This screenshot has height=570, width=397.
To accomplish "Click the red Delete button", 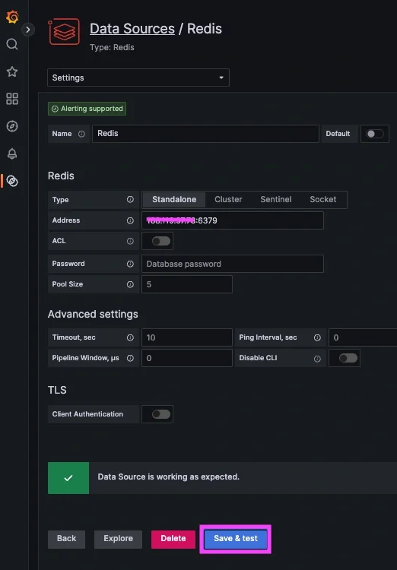I will point(173,539).
